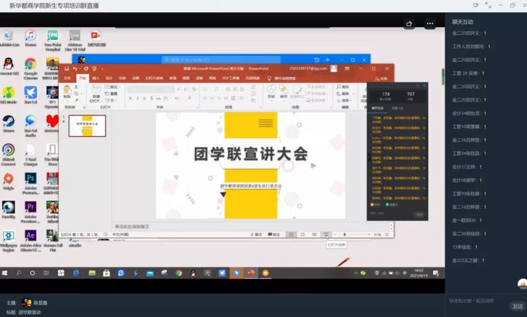The width and height of the screenshot is (527, 317).
Task: Click the save icon in PowerPoint title bar
Action: [x=67, y=69]
